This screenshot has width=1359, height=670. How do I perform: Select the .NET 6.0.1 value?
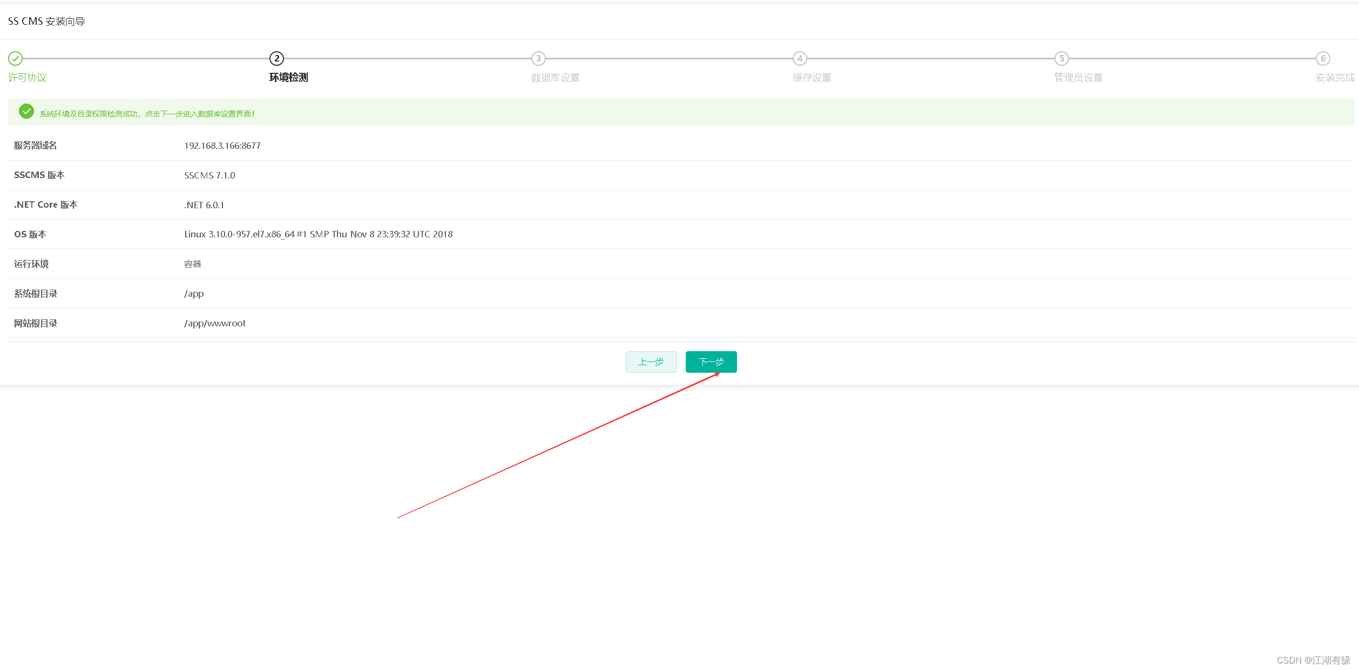[x=204, y=205]
